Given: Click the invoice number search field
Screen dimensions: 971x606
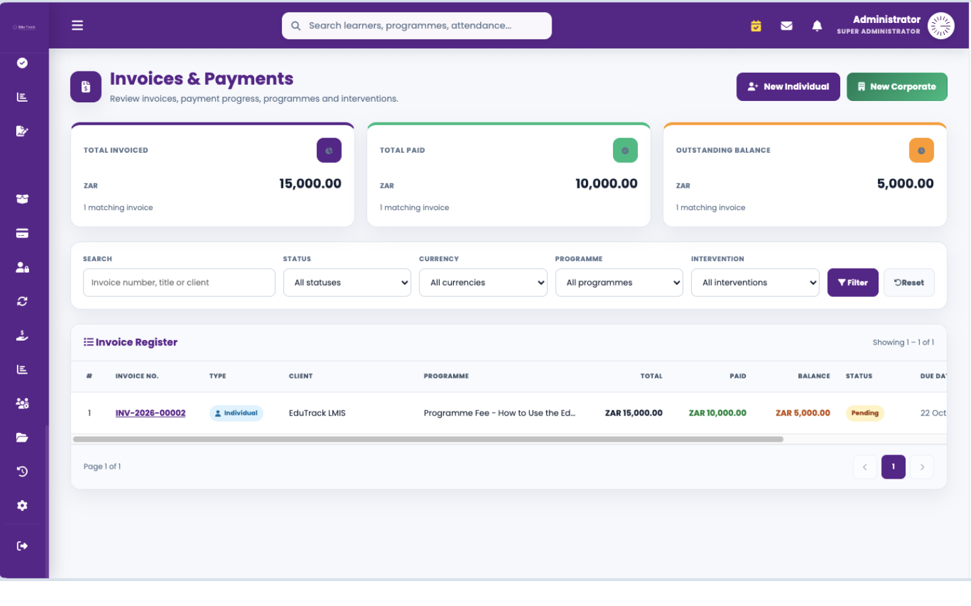Looking at the screenshot, I should [x=179, y=282].
